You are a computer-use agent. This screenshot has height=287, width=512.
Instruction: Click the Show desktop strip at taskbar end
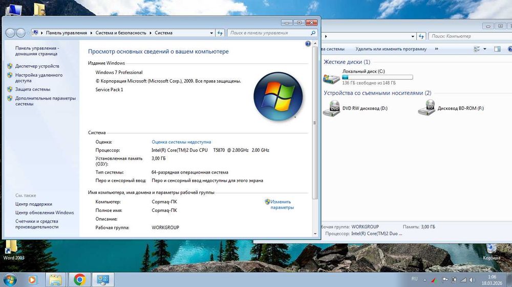[509, 280]
